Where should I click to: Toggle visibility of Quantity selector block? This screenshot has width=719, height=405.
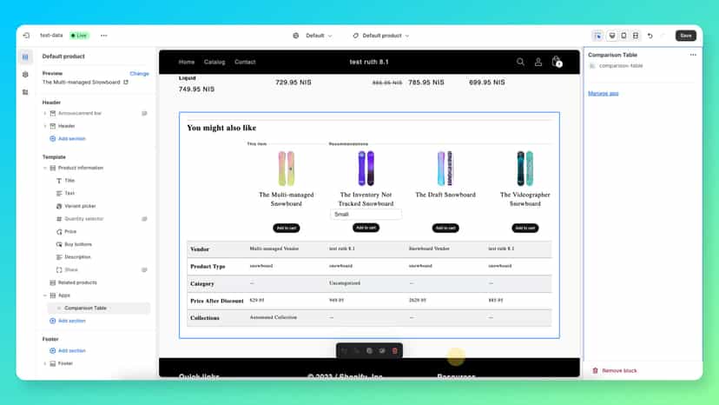pos(144,219)
